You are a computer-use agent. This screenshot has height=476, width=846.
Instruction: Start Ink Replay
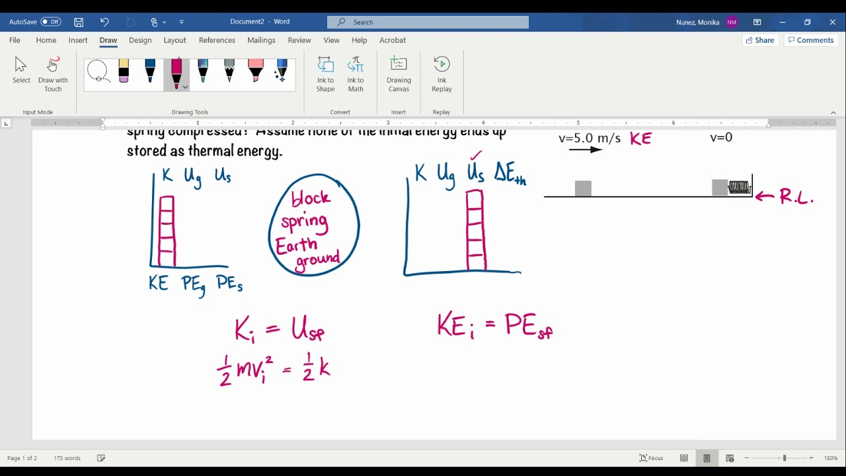click(x=442, y=74)
